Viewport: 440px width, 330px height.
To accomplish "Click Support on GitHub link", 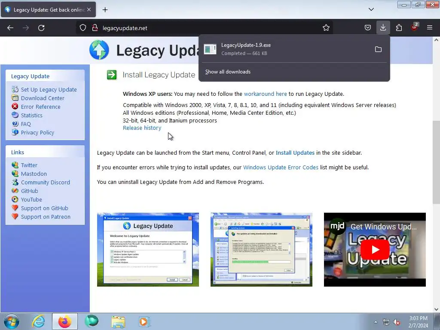I will tap(45, 208).
